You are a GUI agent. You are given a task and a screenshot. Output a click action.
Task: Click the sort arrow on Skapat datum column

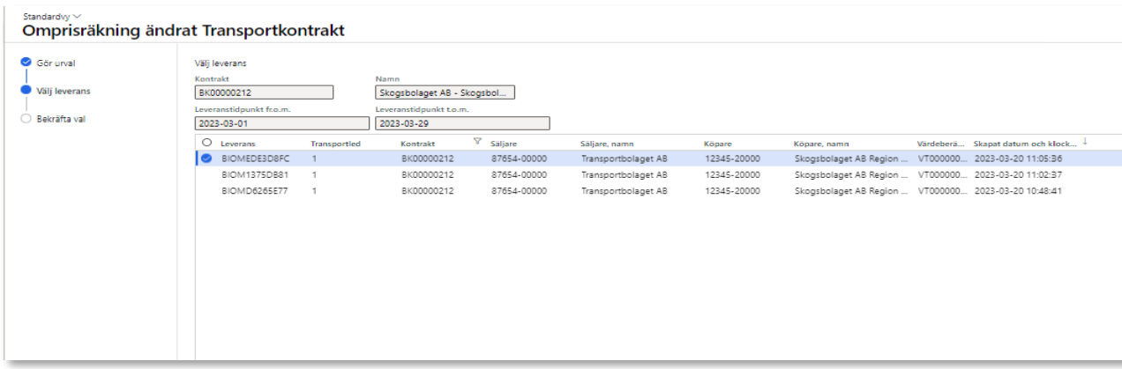click(x=1084, y=142)
